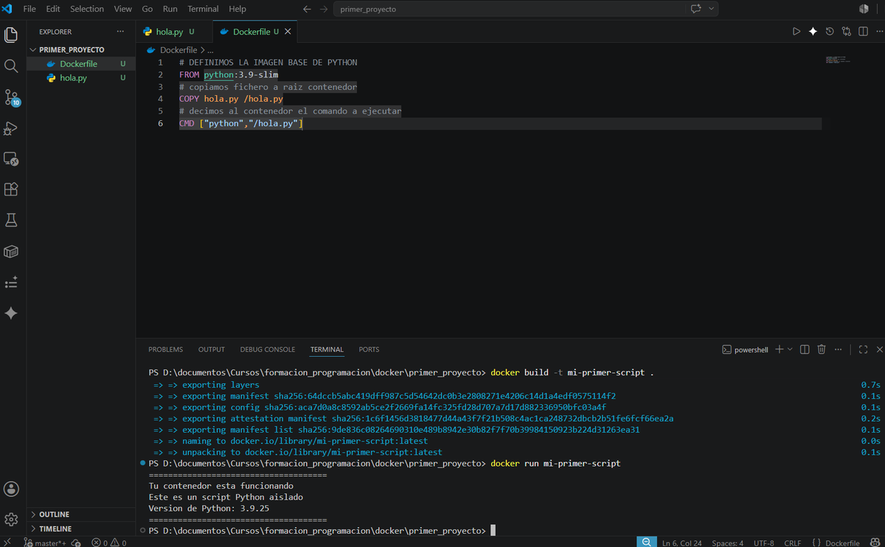Maximize the terminal panel size

click(x=863, y=349)
